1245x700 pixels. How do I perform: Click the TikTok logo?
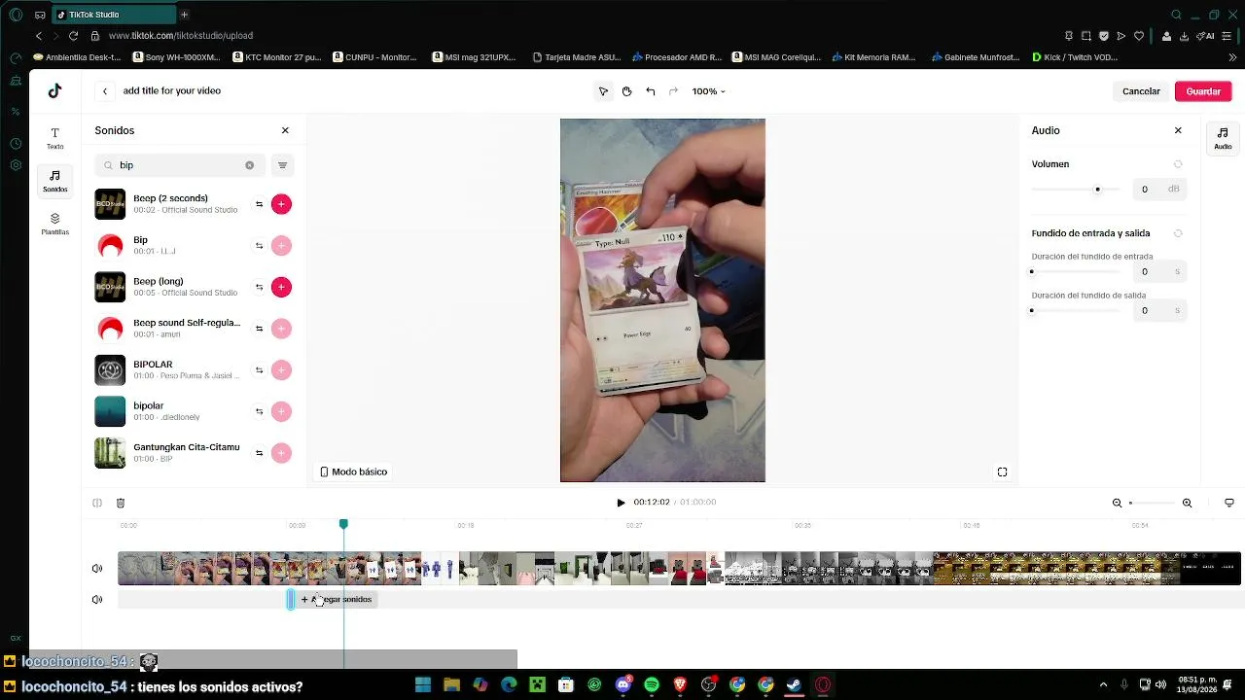click(54, 90)
